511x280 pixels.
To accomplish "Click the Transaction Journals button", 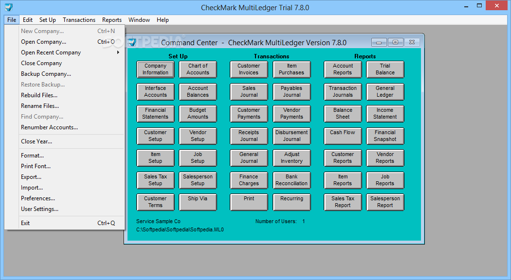I will (x=343, y=92).
